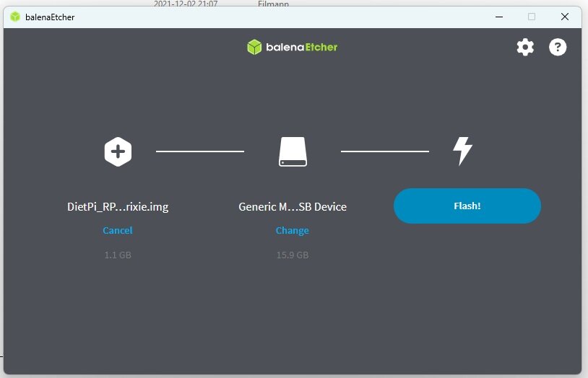Click the hexagon plus image icon

tap(118, 151)
